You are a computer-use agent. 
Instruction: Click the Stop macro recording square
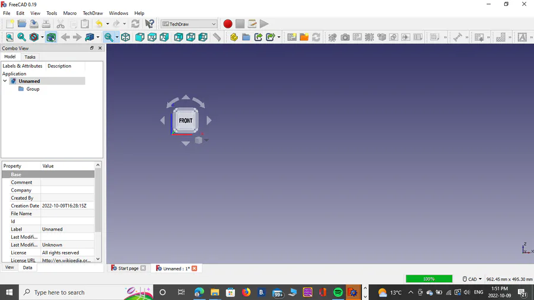240,24
